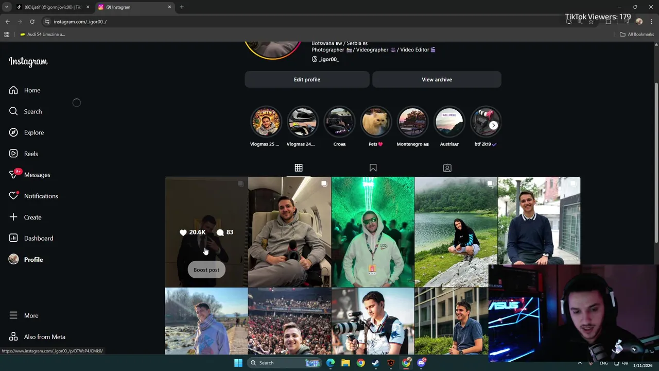Close the TikTok browser tab

(88, 7)
